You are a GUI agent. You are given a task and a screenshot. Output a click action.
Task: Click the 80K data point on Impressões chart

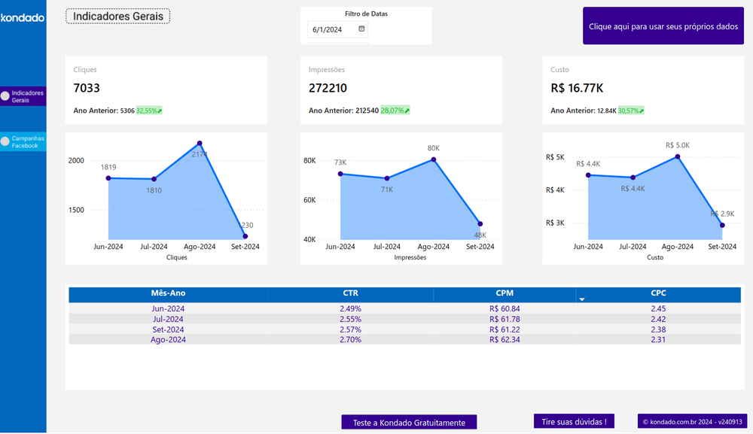tap(433, 160)
